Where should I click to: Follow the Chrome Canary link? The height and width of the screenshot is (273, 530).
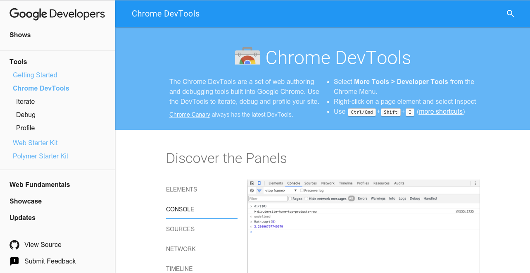pyautogui.click(x=190, y=115)
